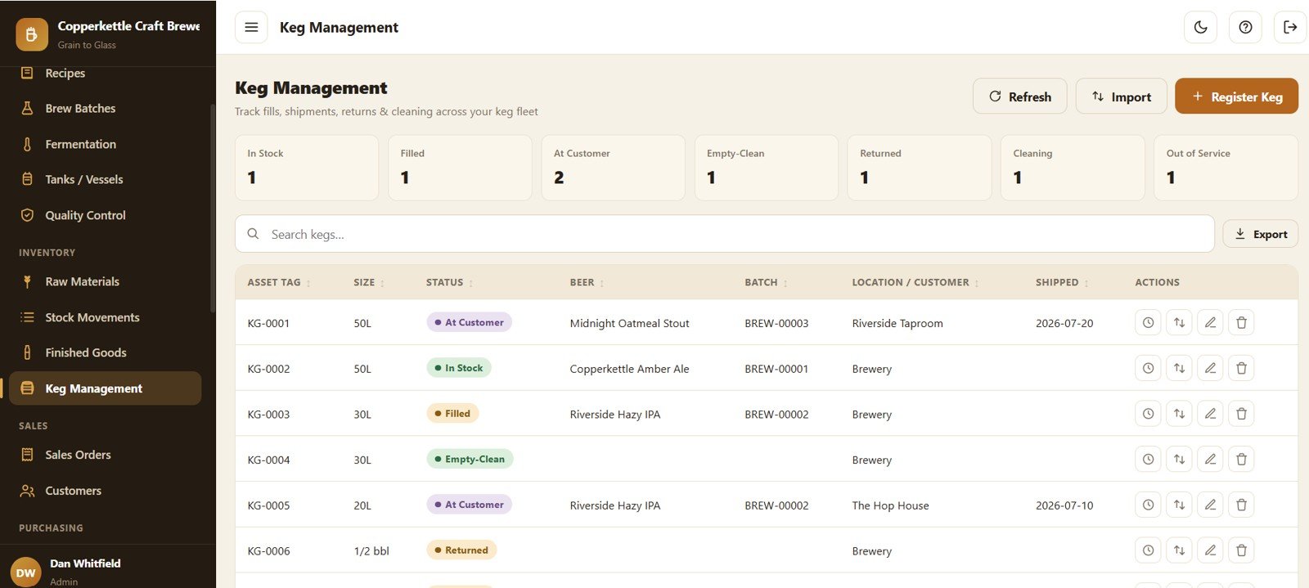Navigate to Tanks / Vessels
The image size is (1309, 588).
click(x=105, y=179)
